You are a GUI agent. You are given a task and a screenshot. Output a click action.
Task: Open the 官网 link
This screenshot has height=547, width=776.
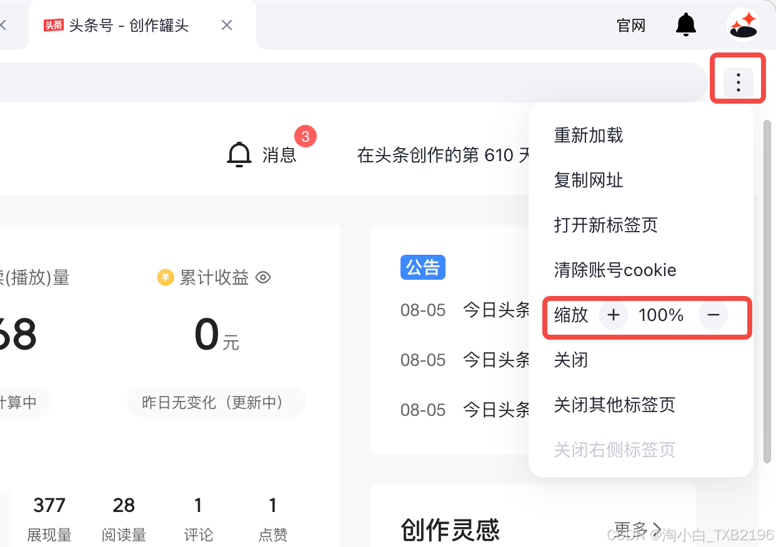click(x=630, y=26)
